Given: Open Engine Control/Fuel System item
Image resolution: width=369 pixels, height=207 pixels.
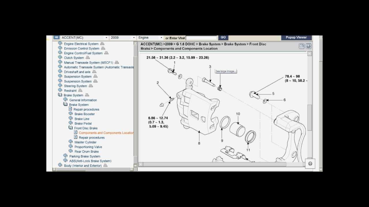Looking at the screenshot, I should [83, 53].
